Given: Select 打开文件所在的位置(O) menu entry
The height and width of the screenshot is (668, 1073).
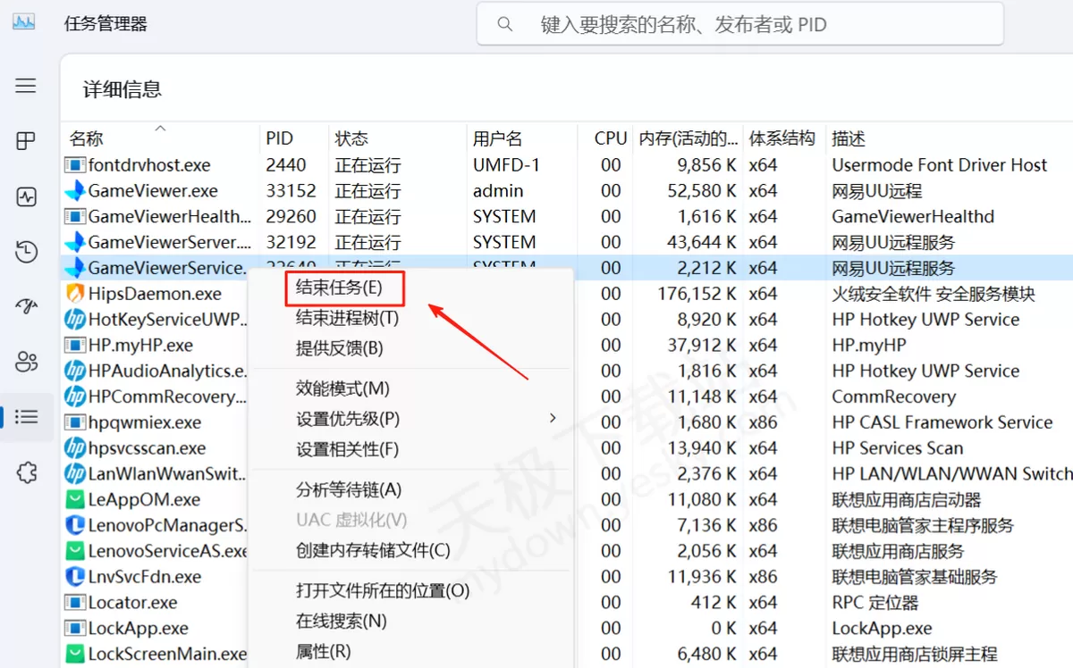Looking at the screenshot, I should [x=383, y=590].
